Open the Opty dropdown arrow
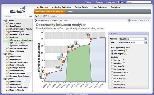The height and width of the screenshot is (95, 154). (146, 42)
